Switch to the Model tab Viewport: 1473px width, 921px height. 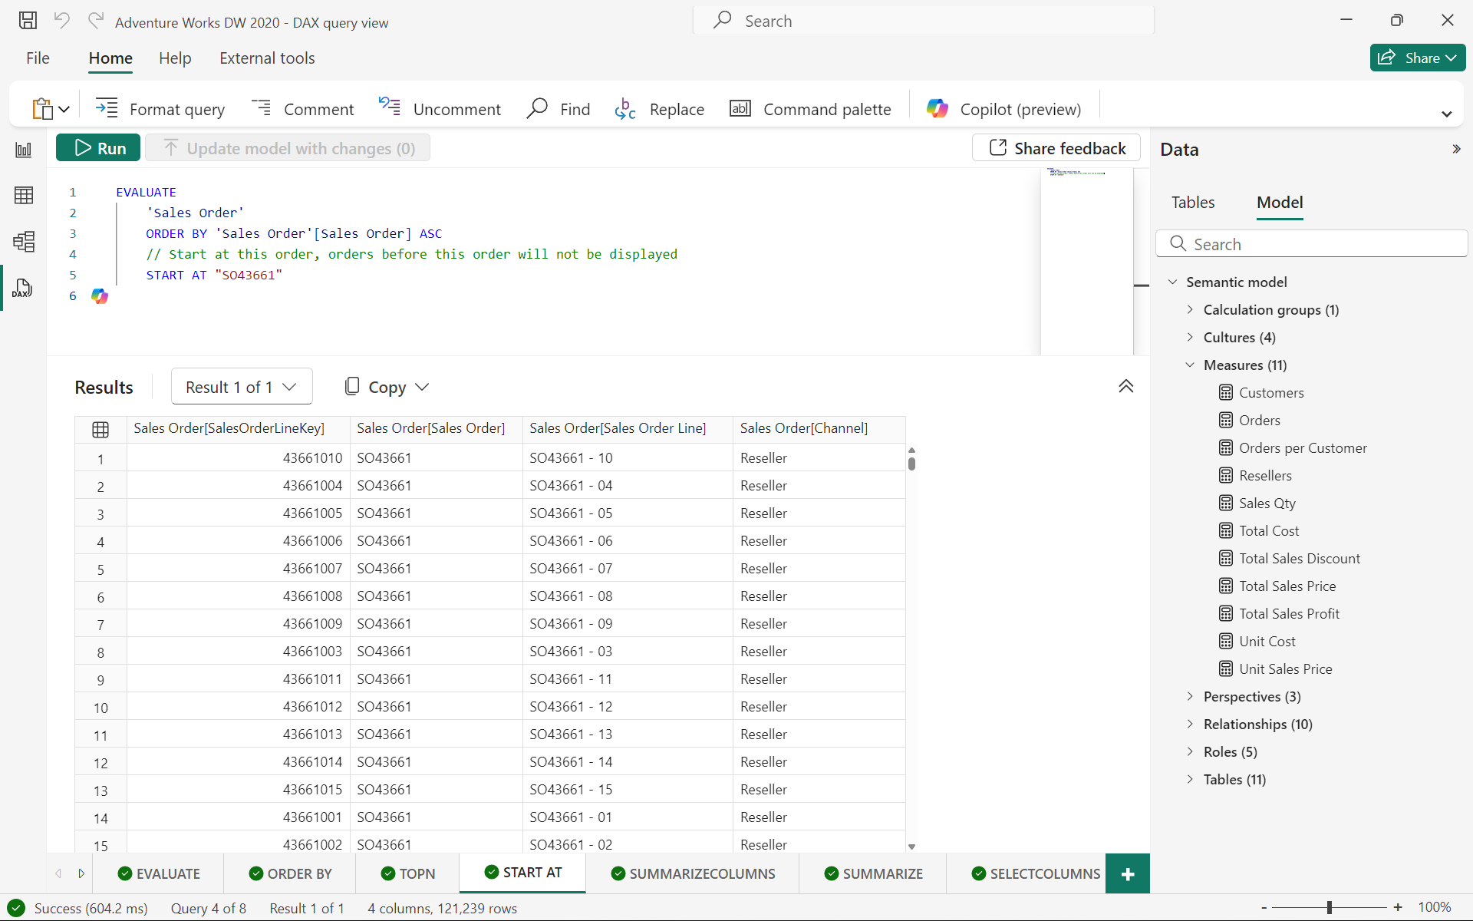[1279, 202]
